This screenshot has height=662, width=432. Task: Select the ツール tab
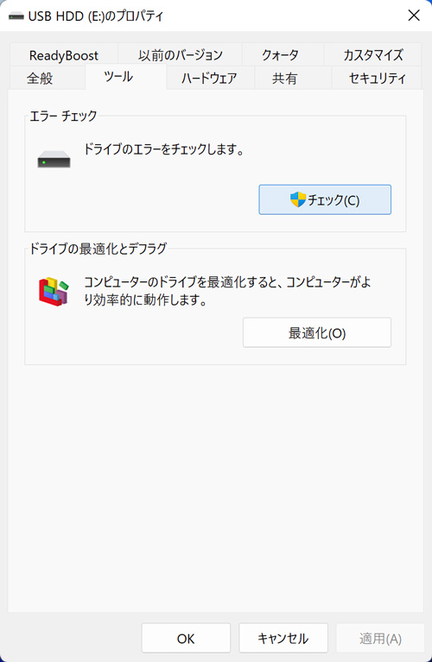point(118,77)
